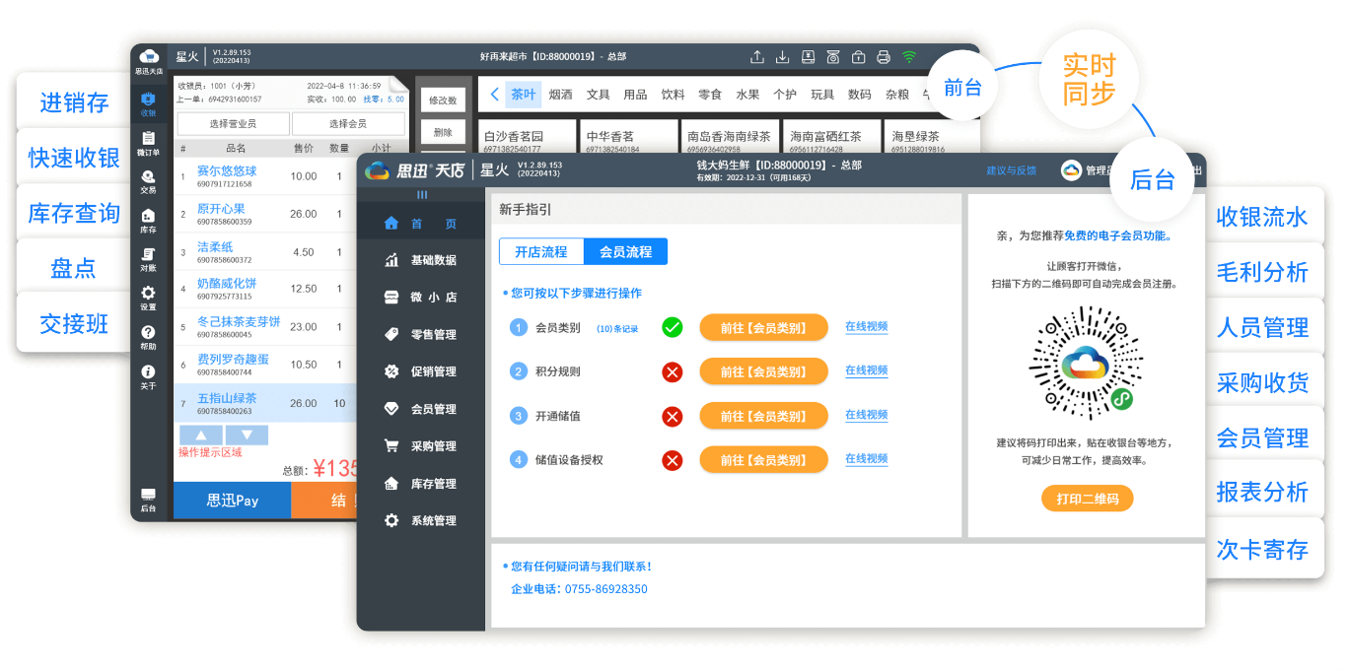Viewport: 1348px width, 671px height.
Task: Select the 茶叶 category tab
Action: coord(523,95)
